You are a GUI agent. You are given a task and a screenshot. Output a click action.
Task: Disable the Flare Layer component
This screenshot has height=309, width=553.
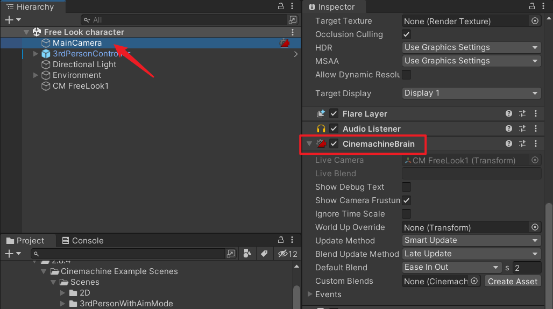pos(334,114)
